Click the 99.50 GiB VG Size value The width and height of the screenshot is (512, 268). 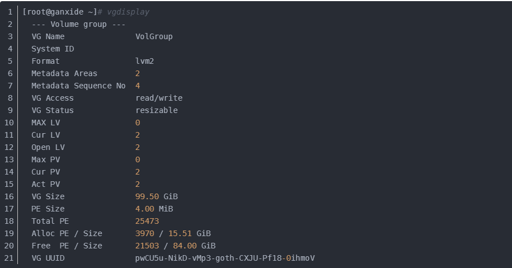pyautogui.click(x=157, y=196)
